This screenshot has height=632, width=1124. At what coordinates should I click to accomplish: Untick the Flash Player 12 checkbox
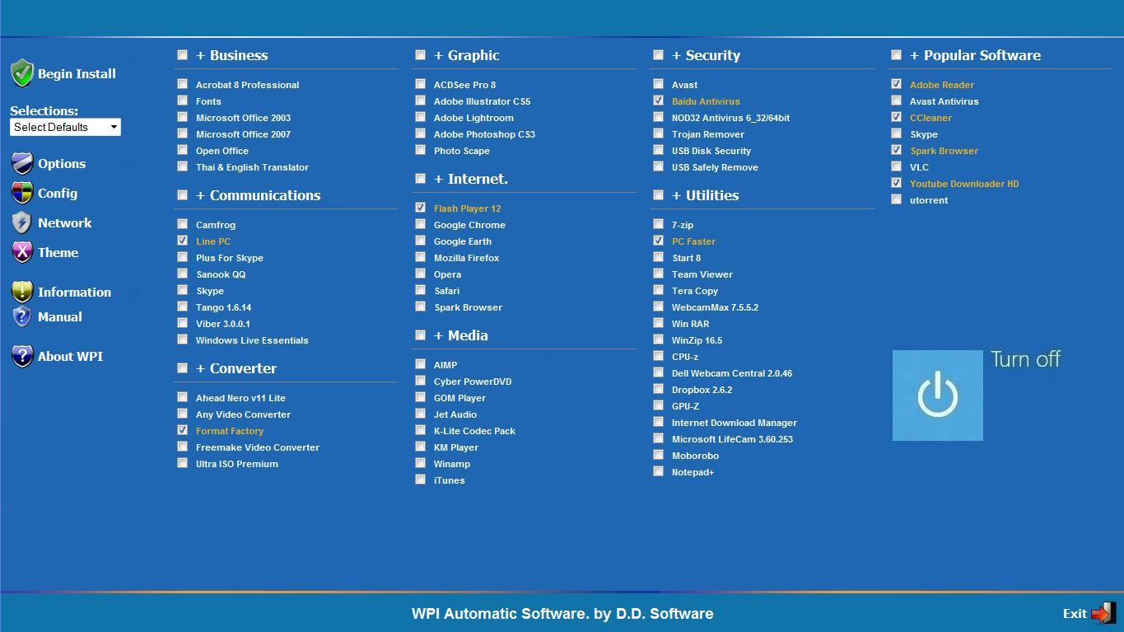click(421, 208)
